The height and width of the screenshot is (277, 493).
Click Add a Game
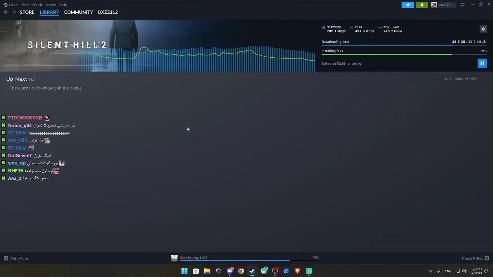coord(19,259)
